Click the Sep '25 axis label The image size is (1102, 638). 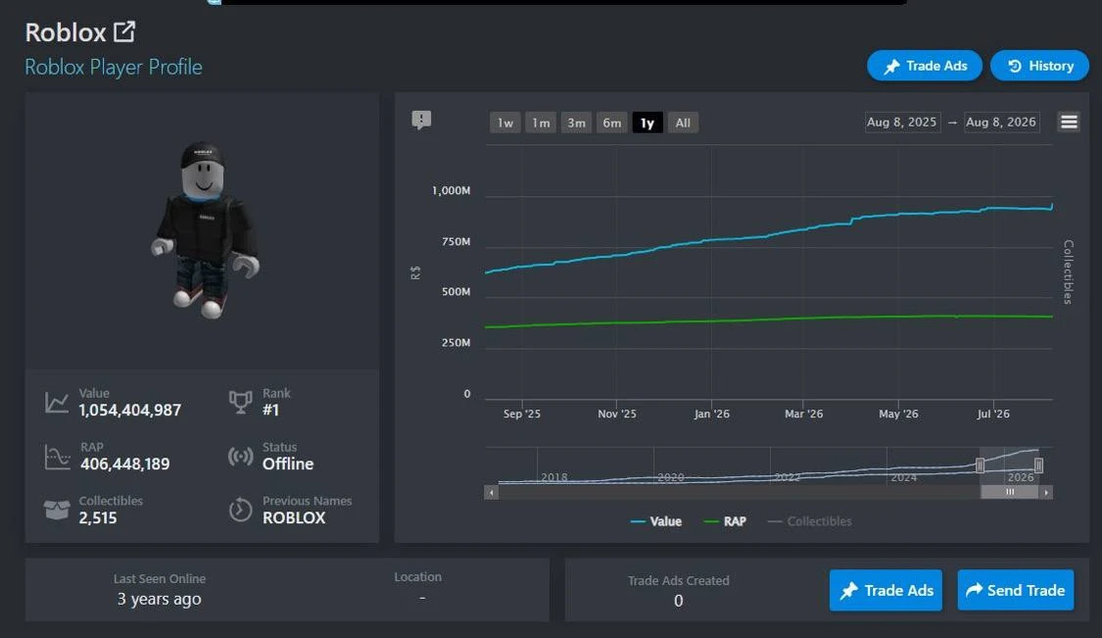pos(521,414)
